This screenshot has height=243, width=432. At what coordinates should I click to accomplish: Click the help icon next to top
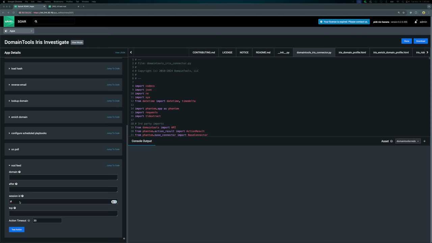tap(15, 208)
